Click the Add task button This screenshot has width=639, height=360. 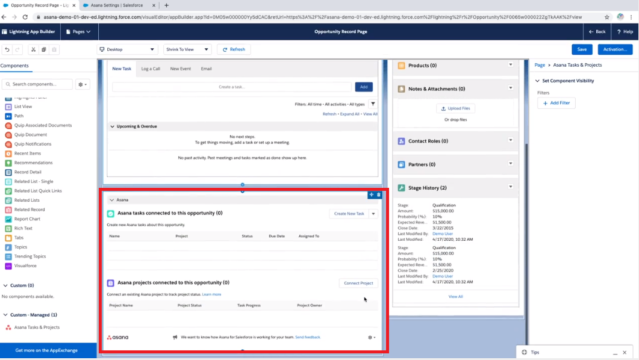tap(364, 87)
